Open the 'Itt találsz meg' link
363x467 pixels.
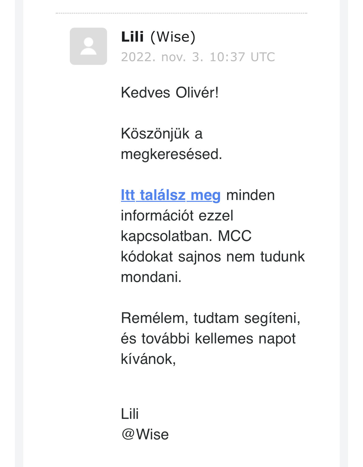[x=171, y=195]
